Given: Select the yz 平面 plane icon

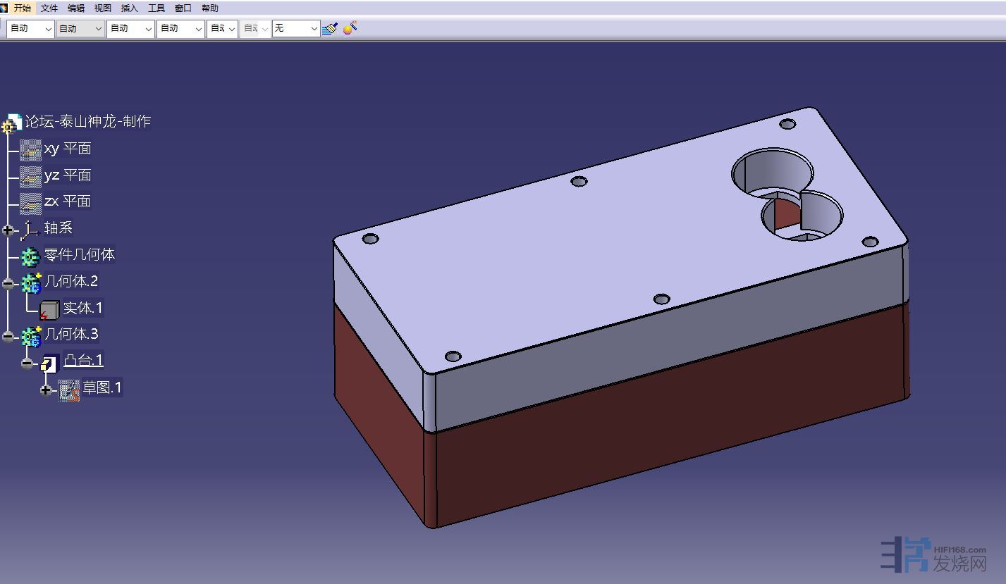Looking at the screenshot, I should 30,175.
